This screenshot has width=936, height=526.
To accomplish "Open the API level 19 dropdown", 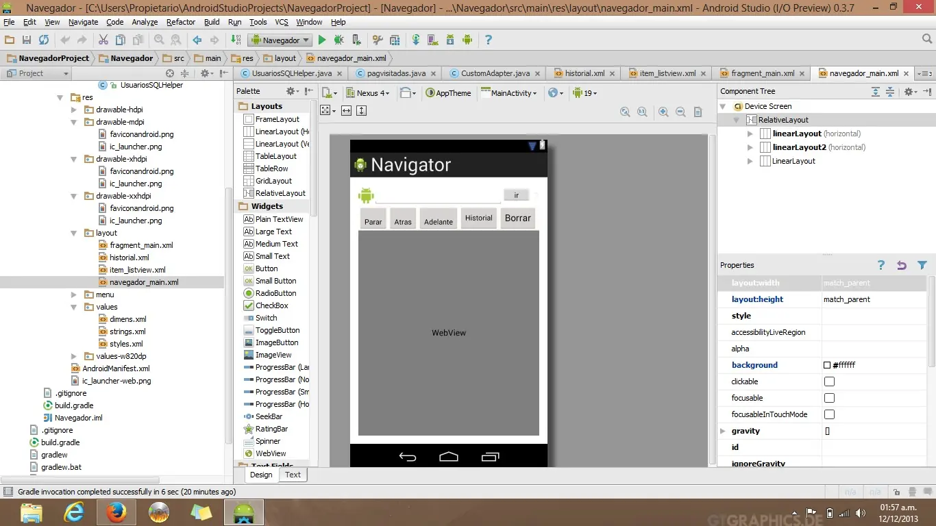I will (x=585, y=93).
